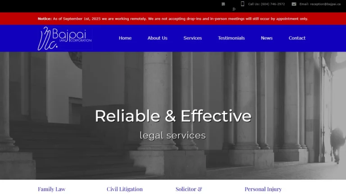
Task: Click the 'legal services' hero subtitle
Action: 173,136
